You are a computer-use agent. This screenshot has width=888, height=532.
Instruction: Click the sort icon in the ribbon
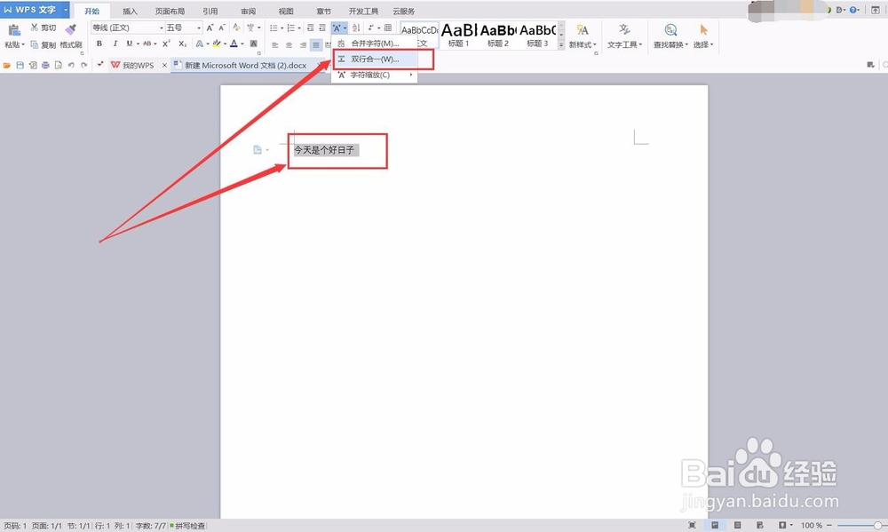click(356, 28)
